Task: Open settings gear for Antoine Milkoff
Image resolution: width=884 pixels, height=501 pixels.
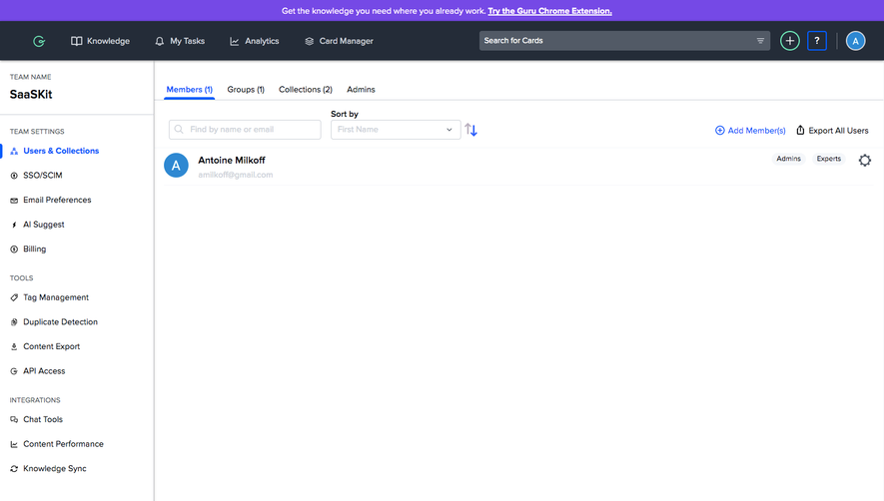Action: coord(865,160)
